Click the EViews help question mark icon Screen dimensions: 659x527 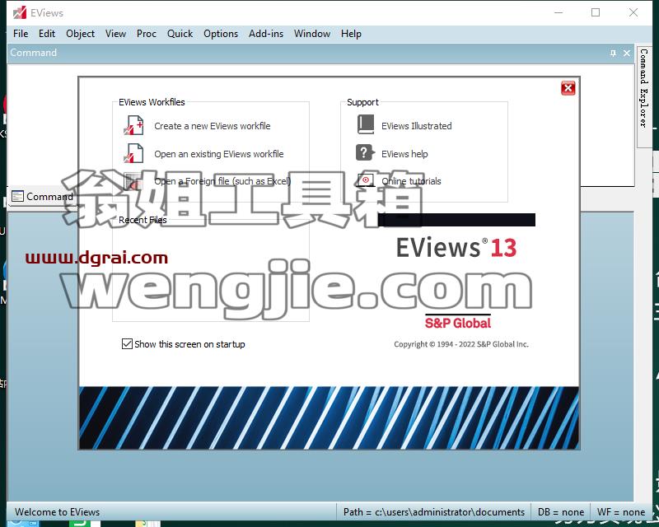365,153
